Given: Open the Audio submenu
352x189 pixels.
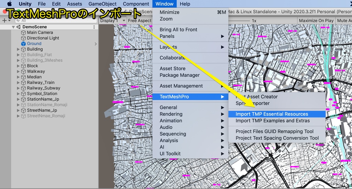Looking at the screenshot, I should pyautogui.click(x=190, y=127).
